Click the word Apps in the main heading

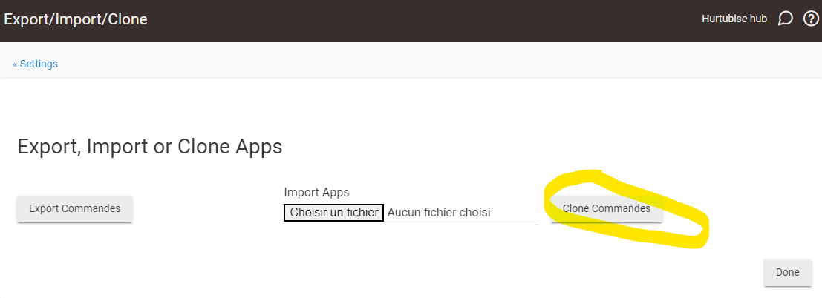260,147
